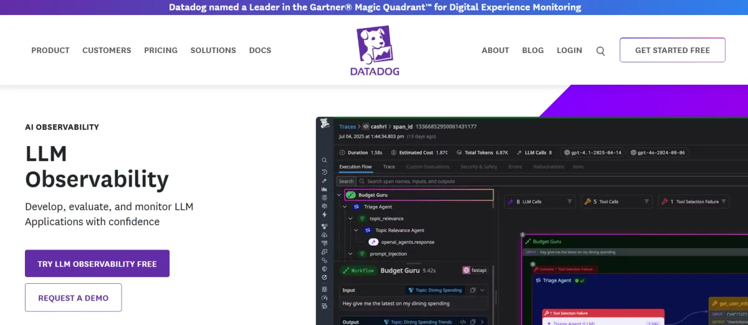Click the recent history clock sidebar icon
The width and height of the screenshot is (748, 325).
pyautogui.click(x=325, y=172)
